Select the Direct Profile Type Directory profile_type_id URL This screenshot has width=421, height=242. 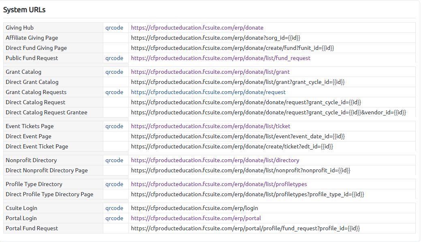(x=248, y=194)
